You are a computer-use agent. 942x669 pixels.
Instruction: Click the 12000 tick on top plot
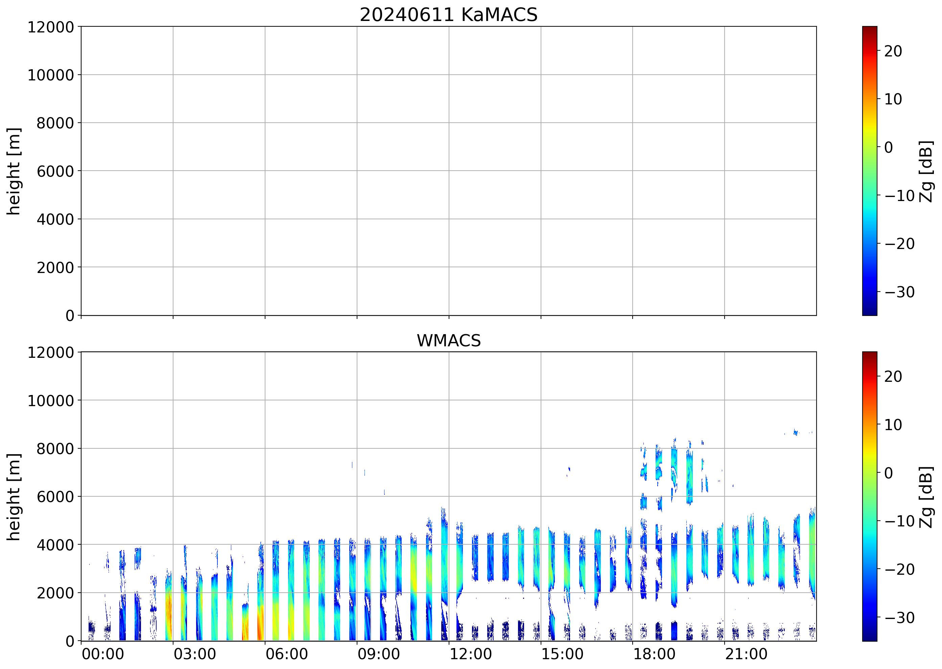pos(50,27)
